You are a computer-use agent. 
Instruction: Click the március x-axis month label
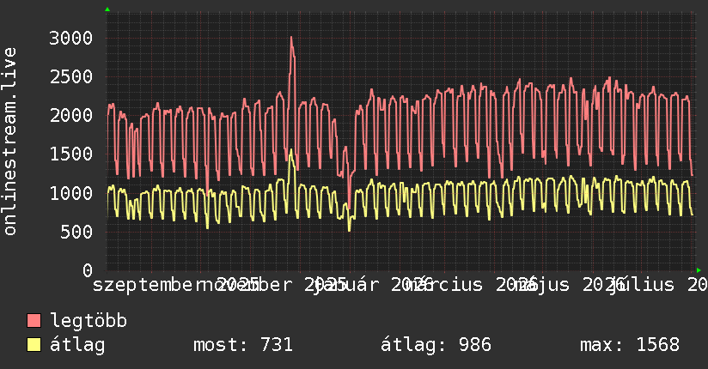coord(444,285)
